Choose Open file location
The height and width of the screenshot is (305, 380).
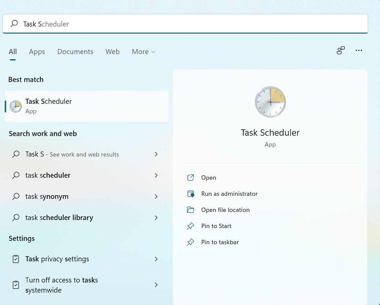pyautogui.click(x=225, y=210)
